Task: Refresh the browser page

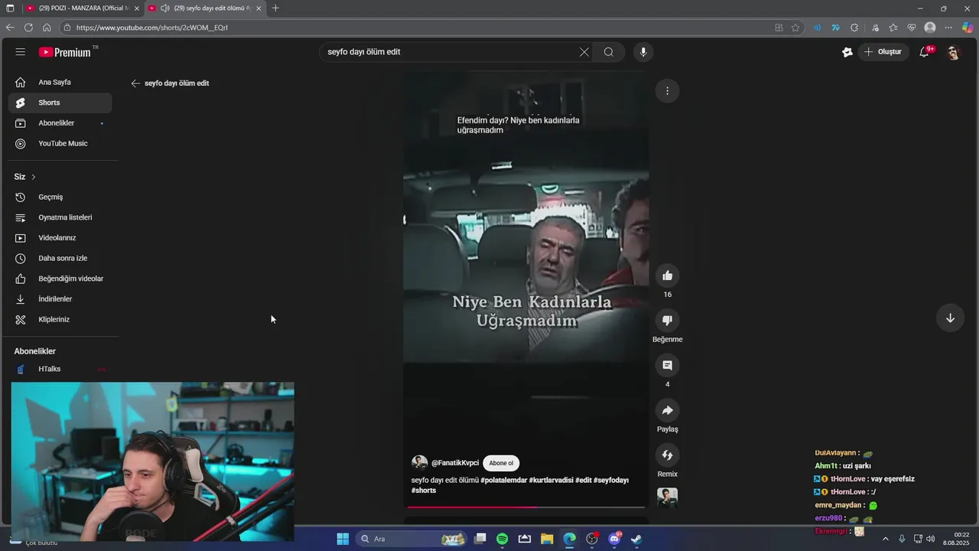Action: pyautogui.click(x=28, y=28)
